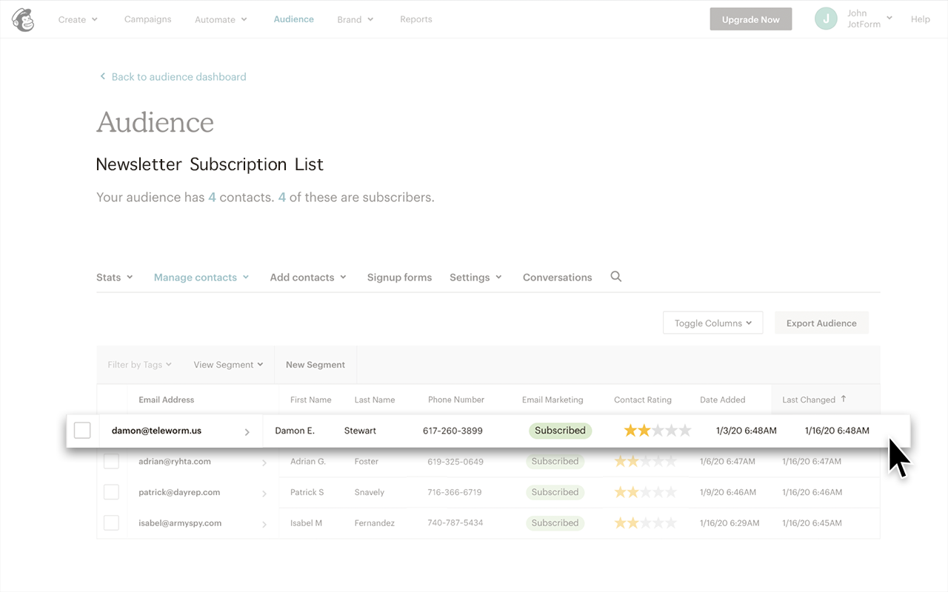Click the Subscribed badge for Damon
Viewport: 948px width, 592px height.
pos(560,431)
